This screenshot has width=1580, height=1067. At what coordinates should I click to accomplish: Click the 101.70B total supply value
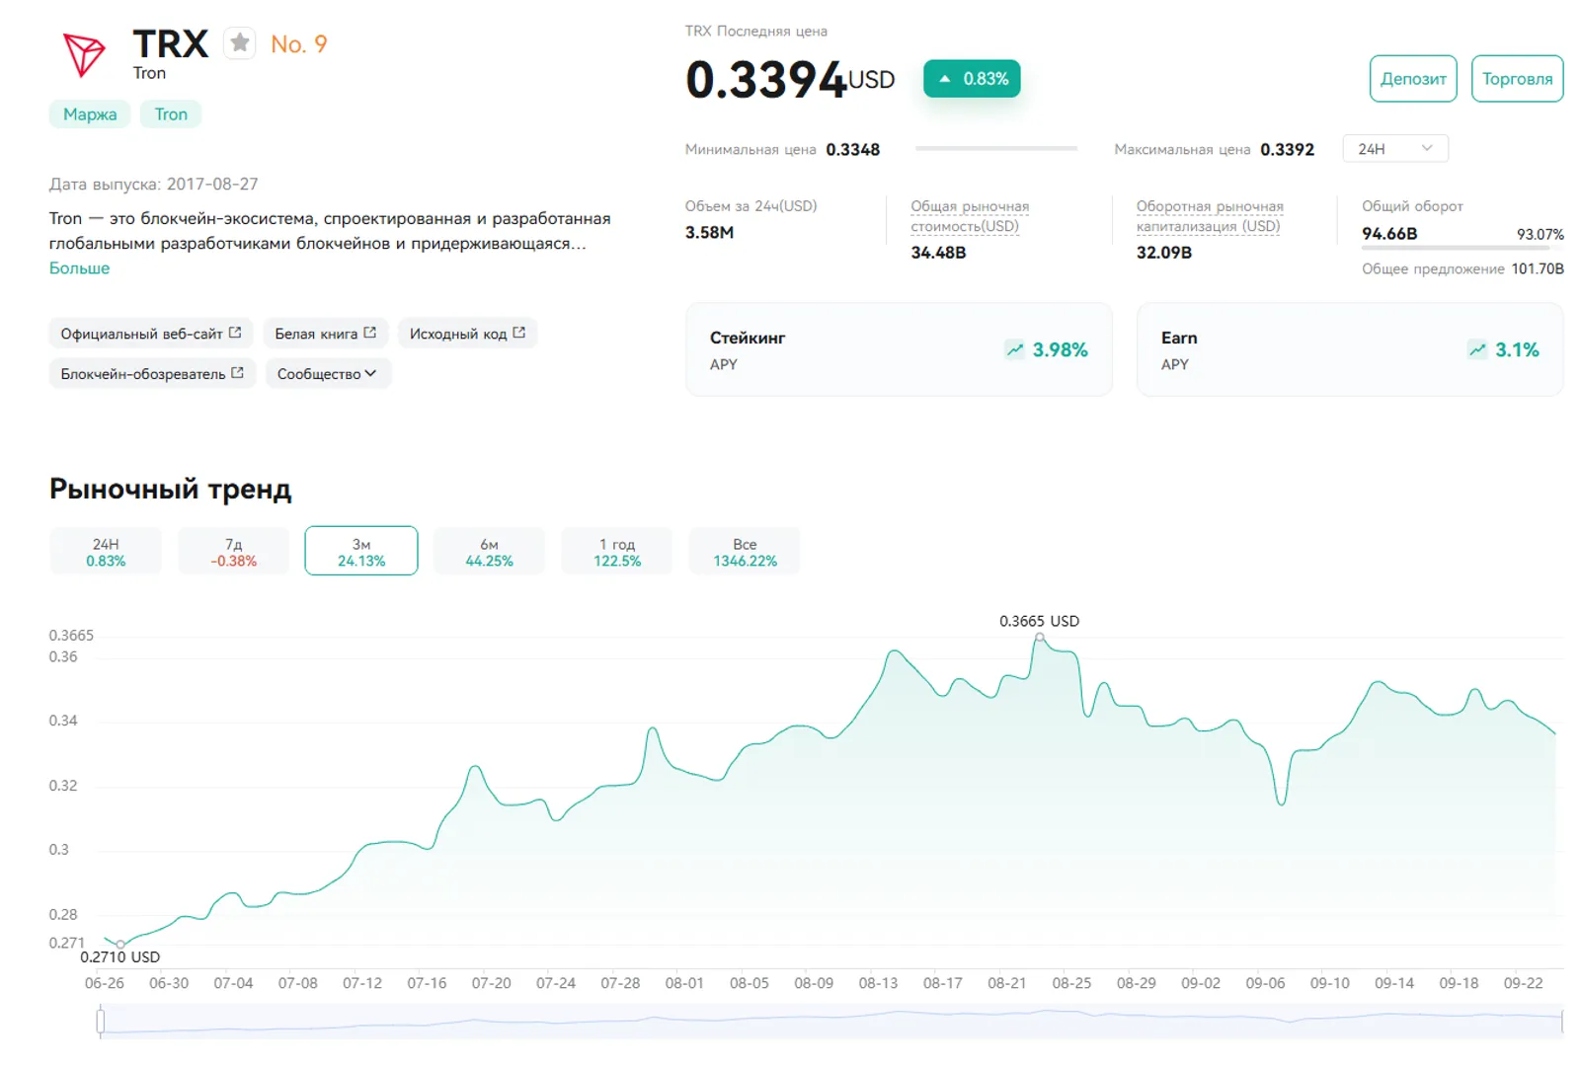1538,268
